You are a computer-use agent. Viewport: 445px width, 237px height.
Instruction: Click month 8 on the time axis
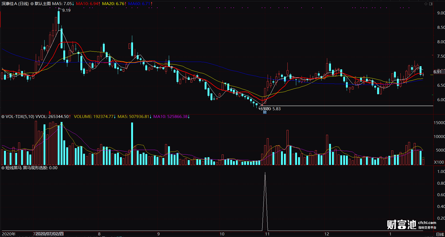point(99,234)
